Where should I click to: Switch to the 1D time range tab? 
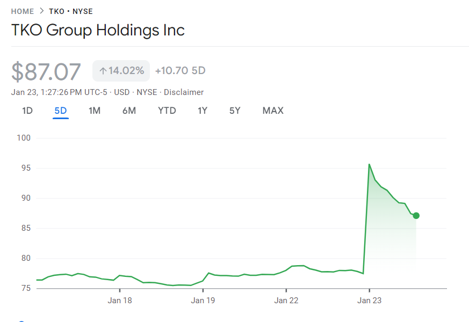(27, 111)
